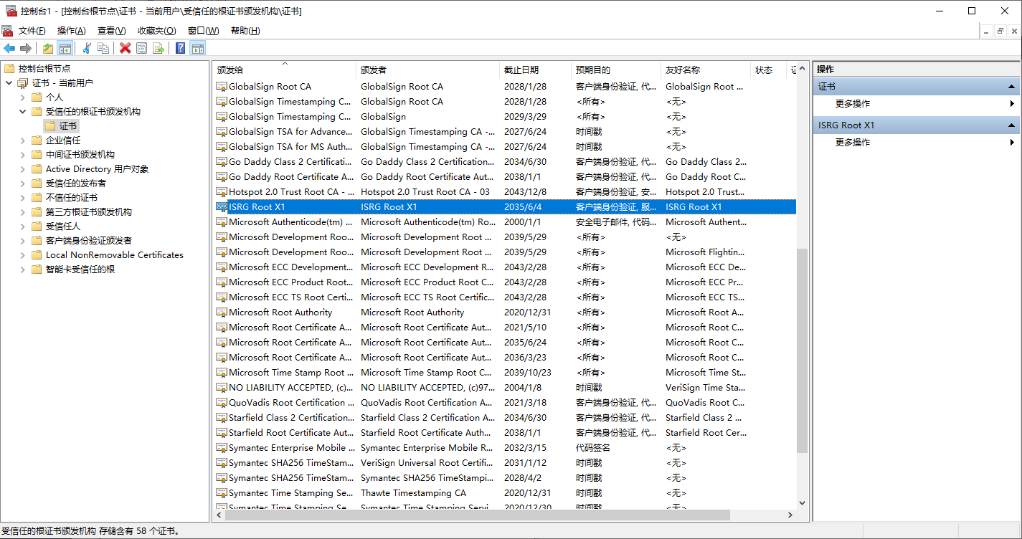1022x539 pixels.
Task: Click certificate icon of Symantec Enterprise Mobile row
Action: pos(222,447)
